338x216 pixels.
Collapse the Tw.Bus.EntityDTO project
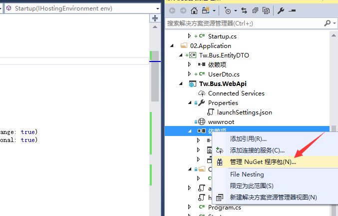coord(181,55)
